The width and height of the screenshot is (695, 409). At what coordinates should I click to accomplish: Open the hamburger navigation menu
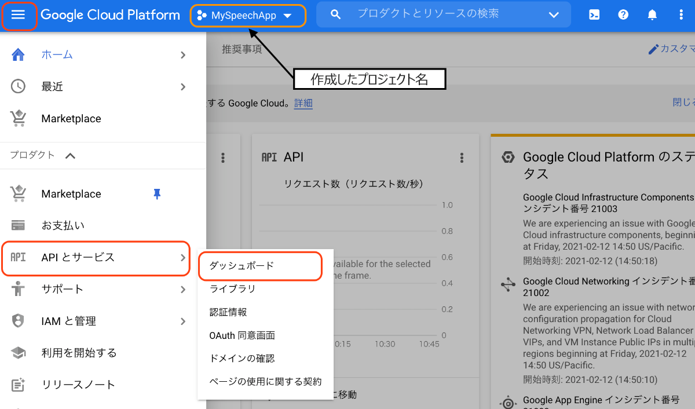click(19, 15)
